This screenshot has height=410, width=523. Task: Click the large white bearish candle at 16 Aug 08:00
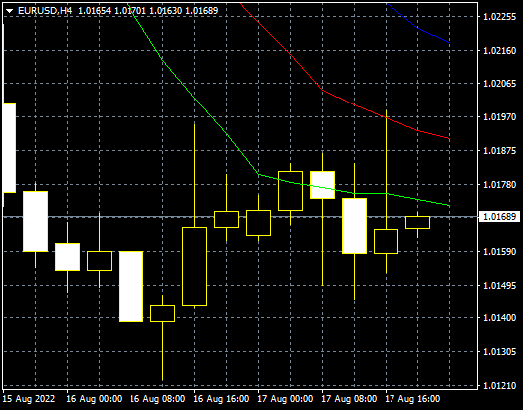tap(131, 287)
